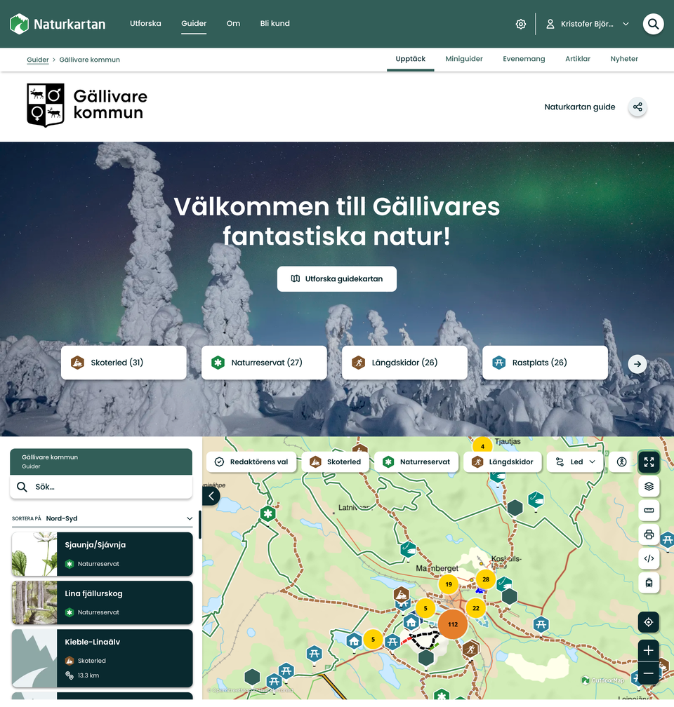This screenshot has width=674, height=707.
Task: Open the map layers panel
Action: tap(649, 486)
